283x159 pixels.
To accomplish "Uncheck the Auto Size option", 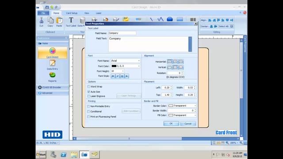I will [88, 92].
